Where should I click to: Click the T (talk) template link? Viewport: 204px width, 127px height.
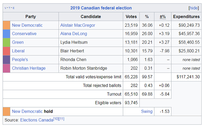10,8
